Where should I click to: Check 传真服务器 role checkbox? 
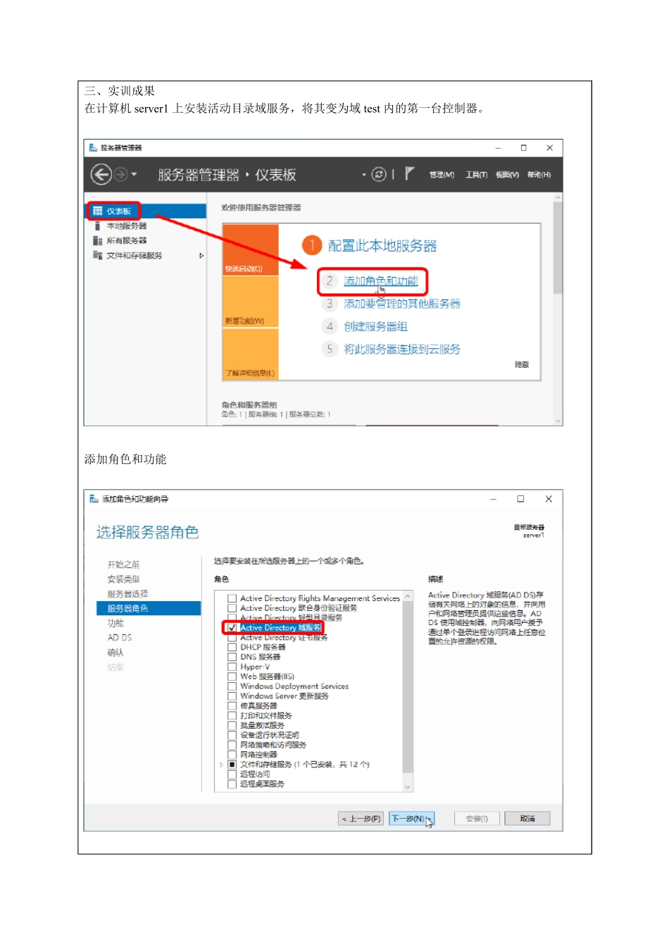point(232,705)
